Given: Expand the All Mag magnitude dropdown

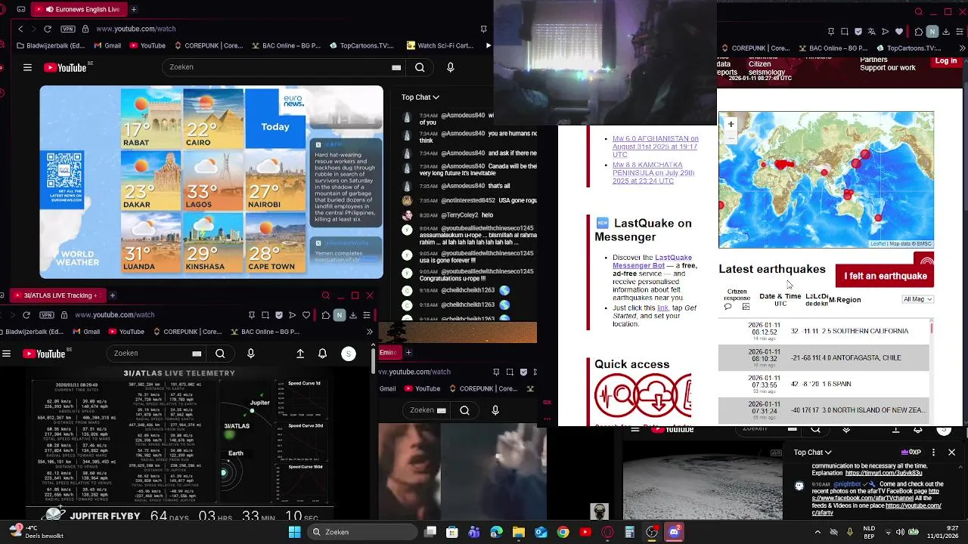Looking at the screenshot, I should click(917, 299).
